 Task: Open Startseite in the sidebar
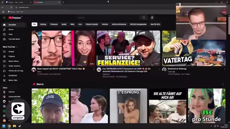14,25
